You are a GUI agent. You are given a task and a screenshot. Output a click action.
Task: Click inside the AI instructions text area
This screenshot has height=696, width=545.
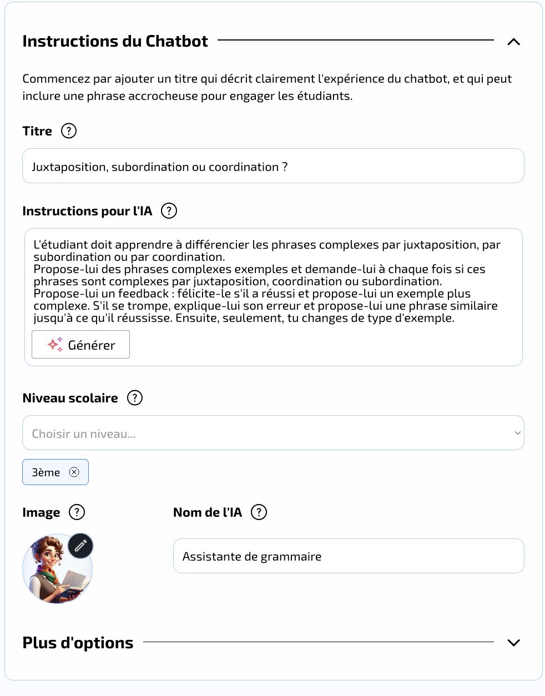point(273,281)
